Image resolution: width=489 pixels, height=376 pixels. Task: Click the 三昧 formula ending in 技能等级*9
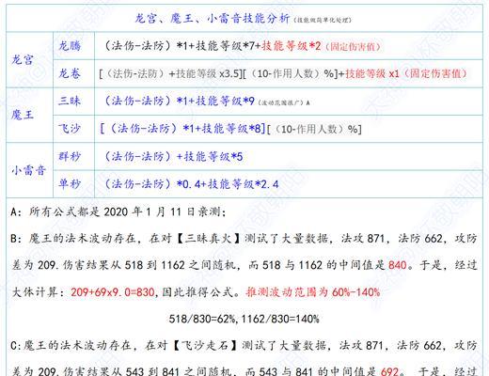(180, 102)
